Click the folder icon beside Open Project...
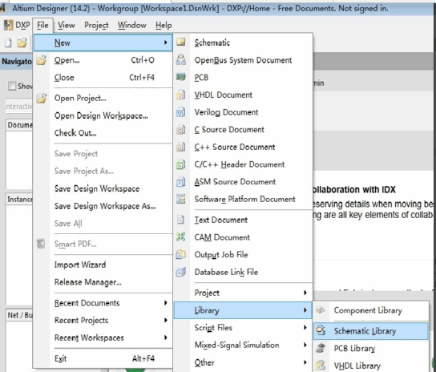The height and width of the screenshot is (372, 436). point(42,99)
